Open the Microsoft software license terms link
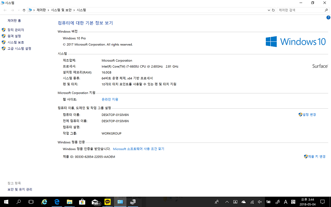 coord(138,149)
